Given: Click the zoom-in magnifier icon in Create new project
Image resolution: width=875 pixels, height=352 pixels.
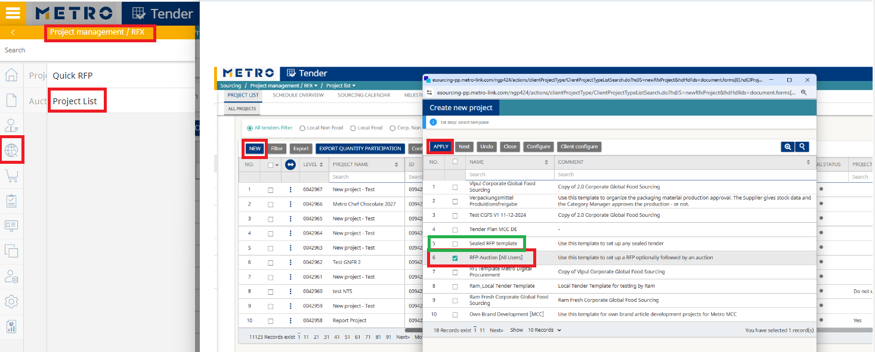Looking at the screenshot, I should click(x=788, y=147).
